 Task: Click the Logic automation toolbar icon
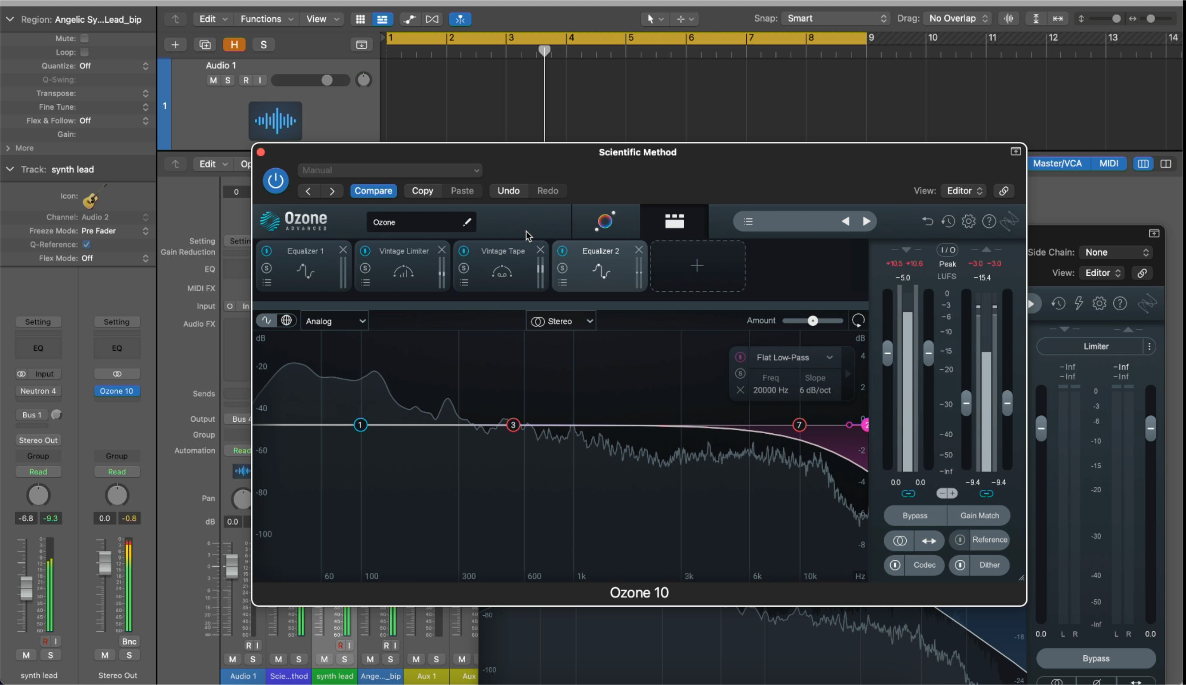coord(409,19)
